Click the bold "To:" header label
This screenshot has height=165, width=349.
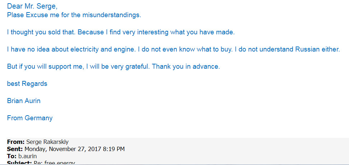(x=12, y=156)
